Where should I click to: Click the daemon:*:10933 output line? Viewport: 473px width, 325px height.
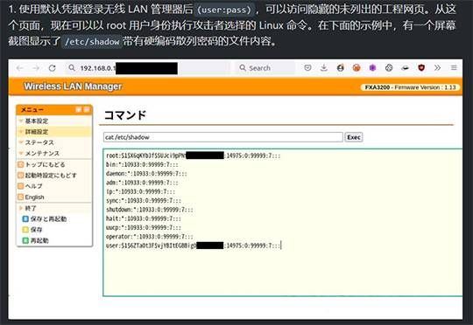tap(146, 174)
